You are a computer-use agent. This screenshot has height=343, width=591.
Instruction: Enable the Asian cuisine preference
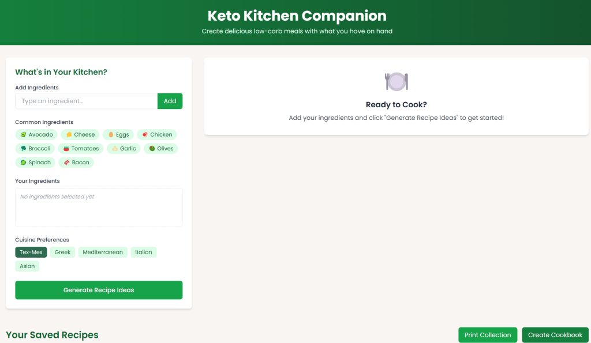click(27, 266)
